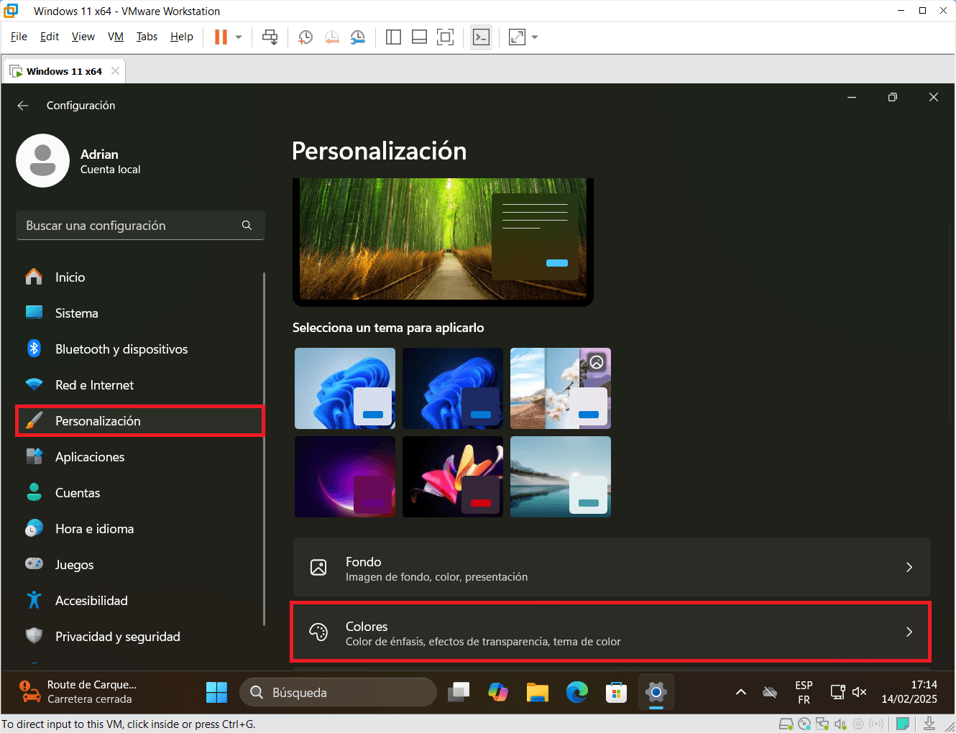Open Red e Internet settings
The height and width of the screenshot is (733, 956).
pyautogui.click(x=140, y=385)
